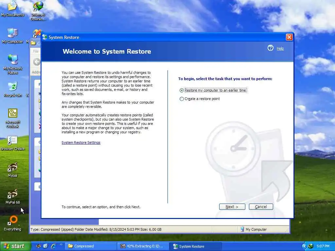Select the 'Create a restore point' option
Screen dimensions: 335x251
click(200, 99)
